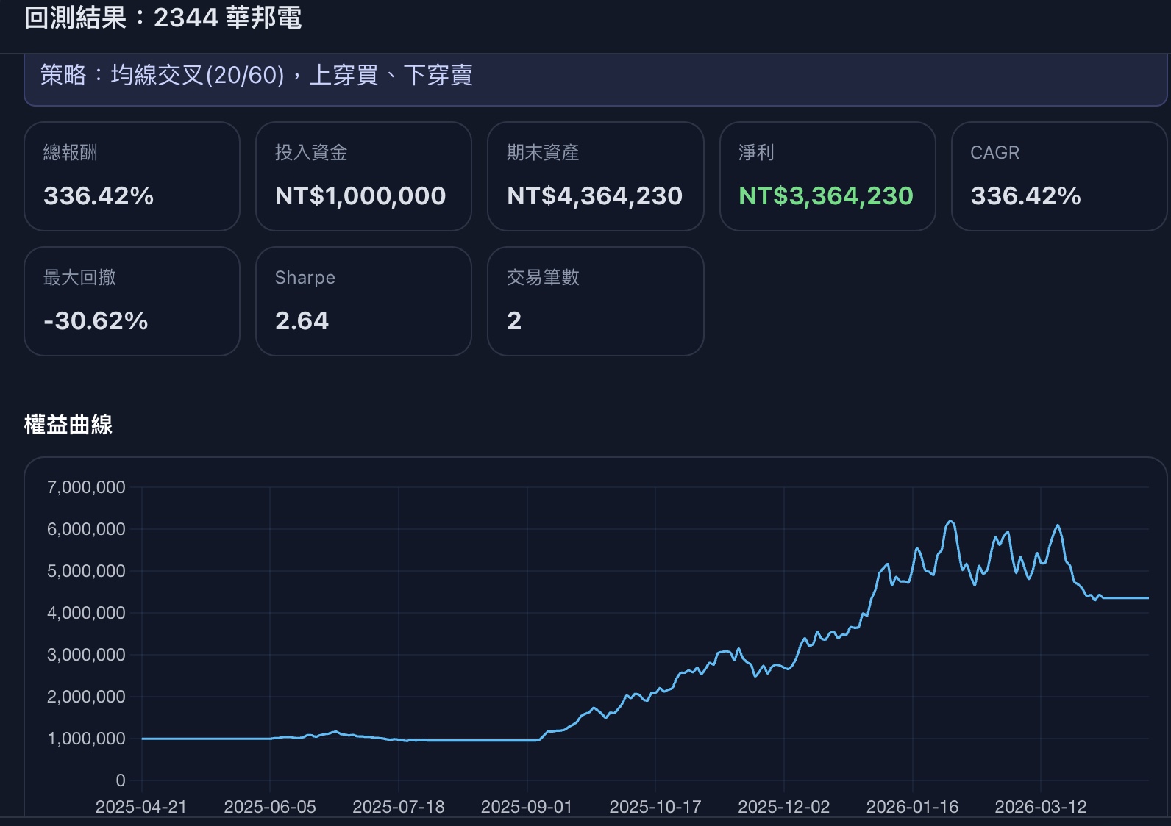Click the 6,000,000 y-axis label
Viewport: 1171px width, 826px height.
(x=86, y=529)
